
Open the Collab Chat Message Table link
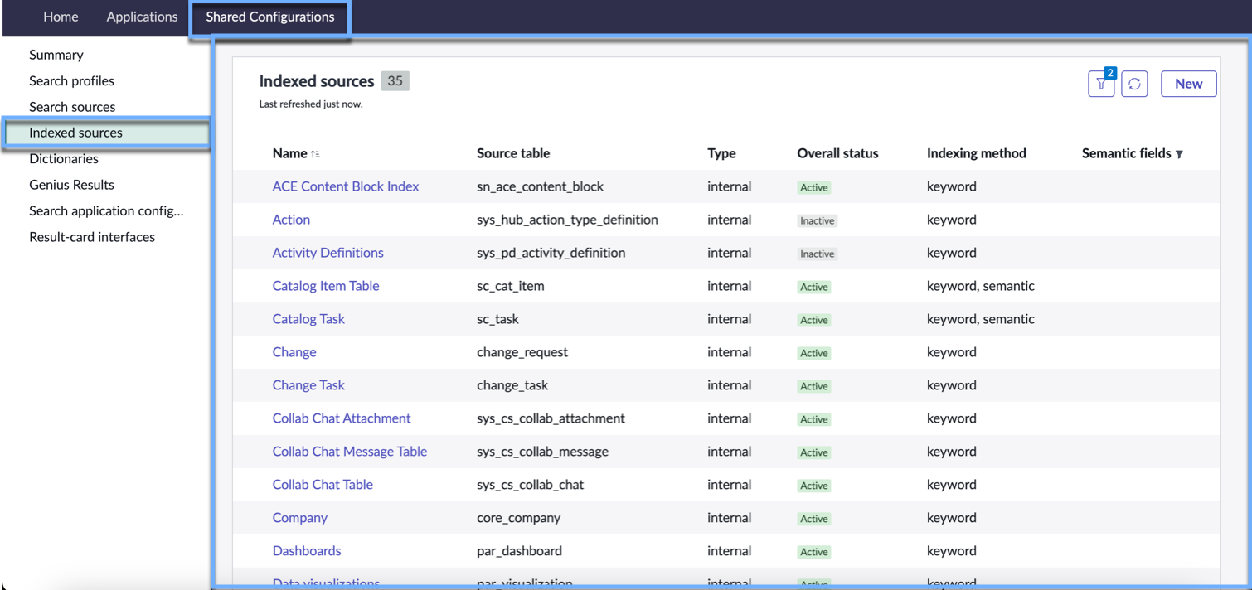click(350, 452)
